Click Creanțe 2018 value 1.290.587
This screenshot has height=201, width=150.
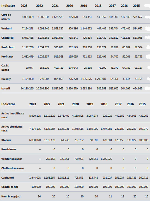point(100,79)
